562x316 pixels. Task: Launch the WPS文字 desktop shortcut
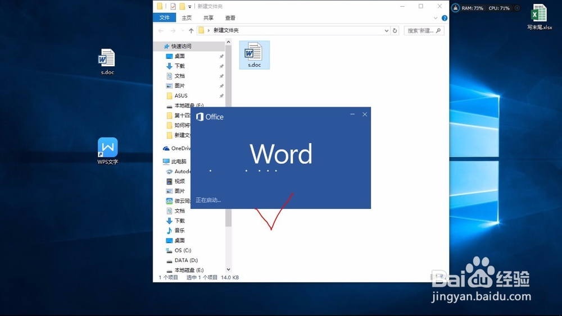click(107, 150)
